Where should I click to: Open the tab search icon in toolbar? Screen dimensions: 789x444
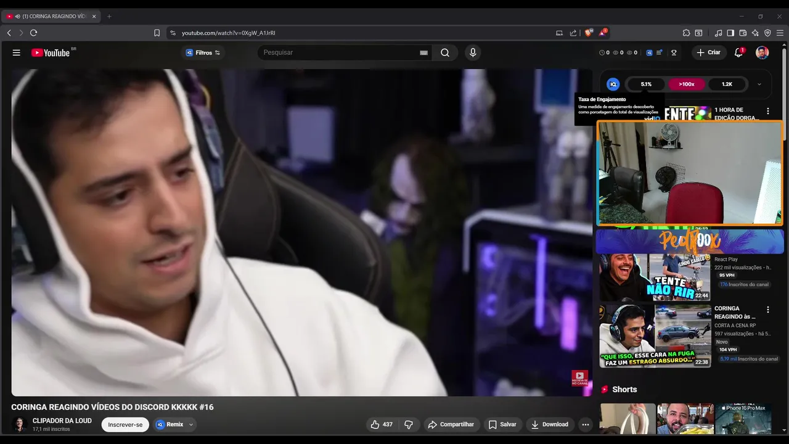tap(698, 33)
